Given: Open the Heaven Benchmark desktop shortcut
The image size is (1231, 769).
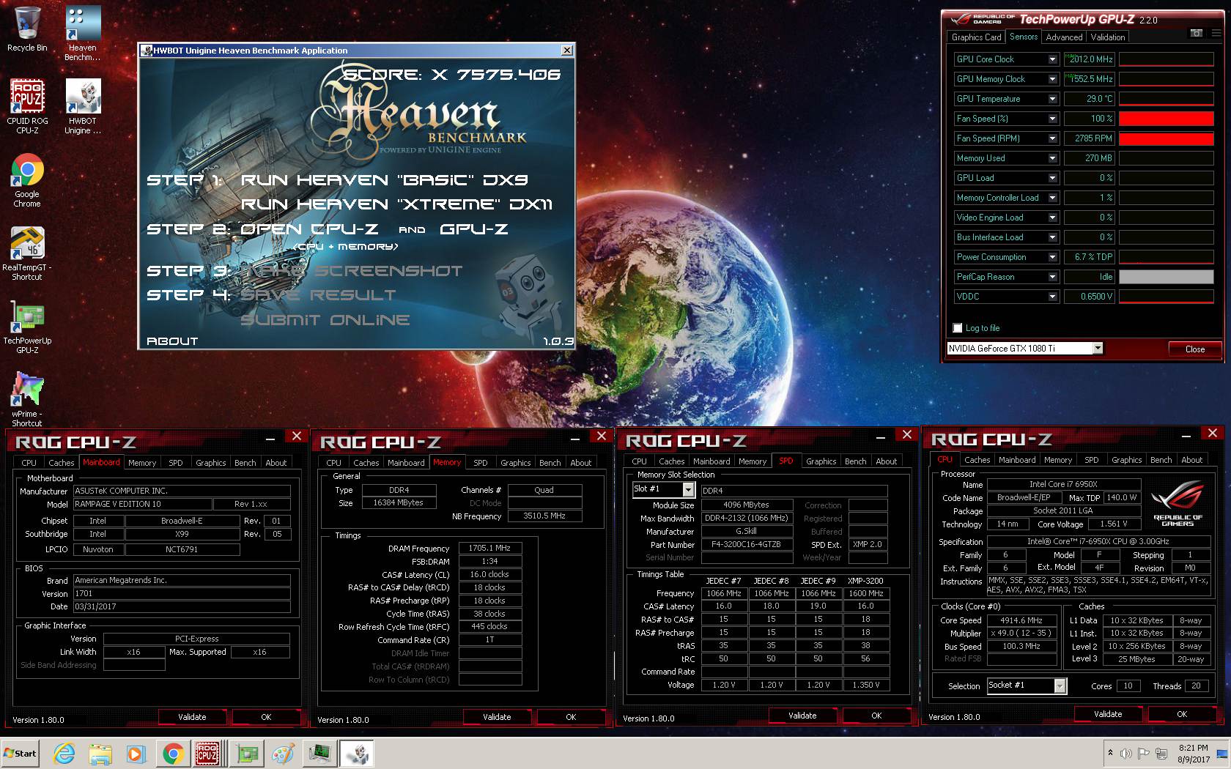Looking at the screenshot, I should (x=83, y=34).
